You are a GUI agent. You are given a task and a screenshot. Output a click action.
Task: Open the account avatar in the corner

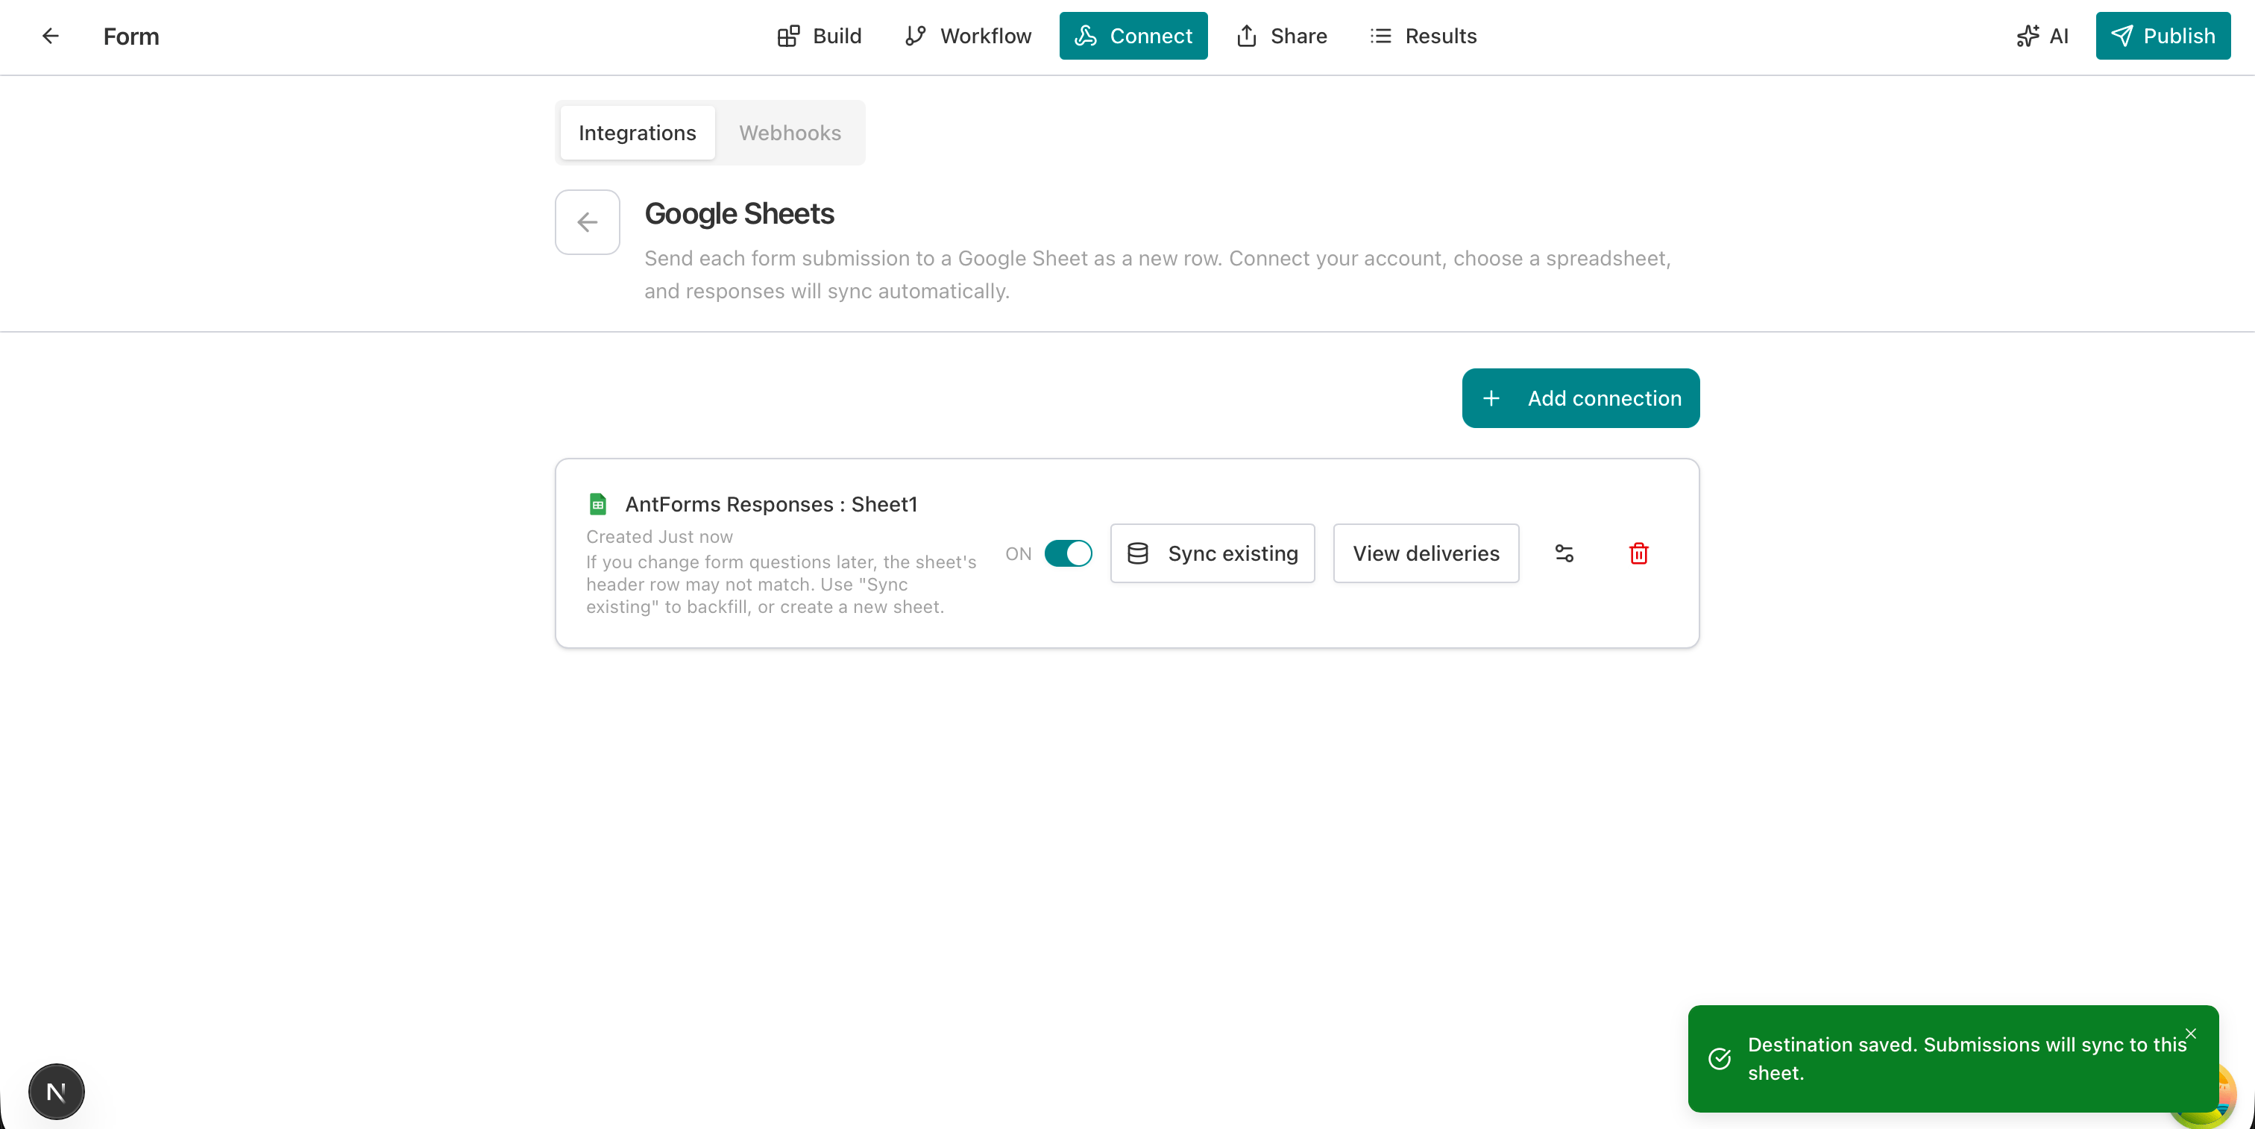[56, 1090]
